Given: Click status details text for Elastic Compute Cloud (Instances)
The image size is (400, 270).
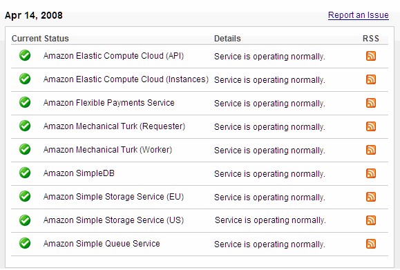Looking at the screenshot, I should click(269, 80).
